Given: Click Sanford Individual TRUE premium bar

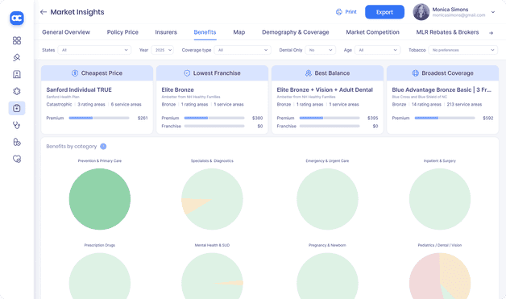Looking at the screenshot, I should [99, 118].
